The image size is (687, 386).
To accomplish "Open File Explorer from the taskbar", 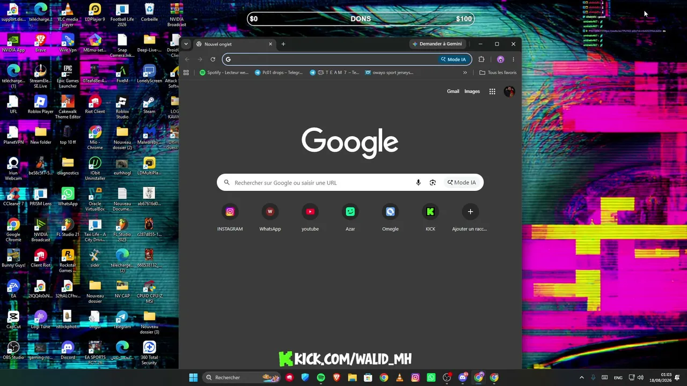I will coord(353,377).
